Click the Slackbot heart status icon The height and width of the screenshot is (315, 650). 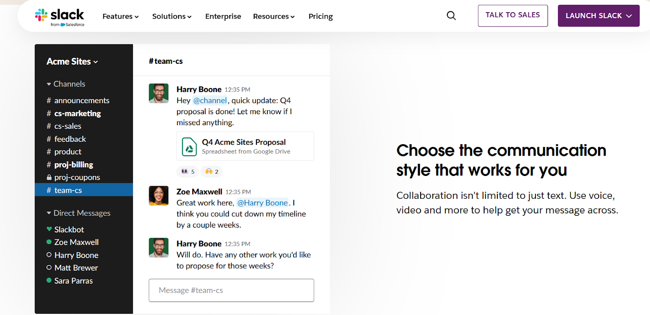[49, 229]
